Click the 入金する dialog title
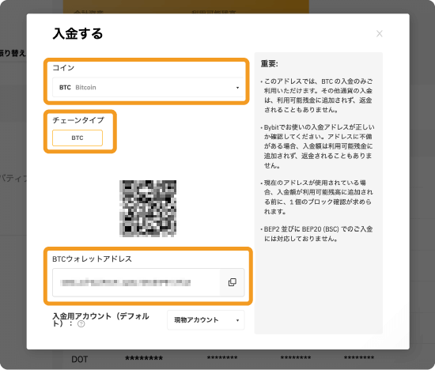The width and height of the screenshot is (435, 370). tap(78, 34)
